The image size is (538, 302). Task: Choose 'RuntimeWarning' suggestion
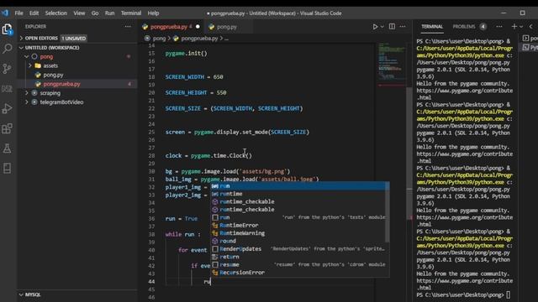[x=298, y=233]
